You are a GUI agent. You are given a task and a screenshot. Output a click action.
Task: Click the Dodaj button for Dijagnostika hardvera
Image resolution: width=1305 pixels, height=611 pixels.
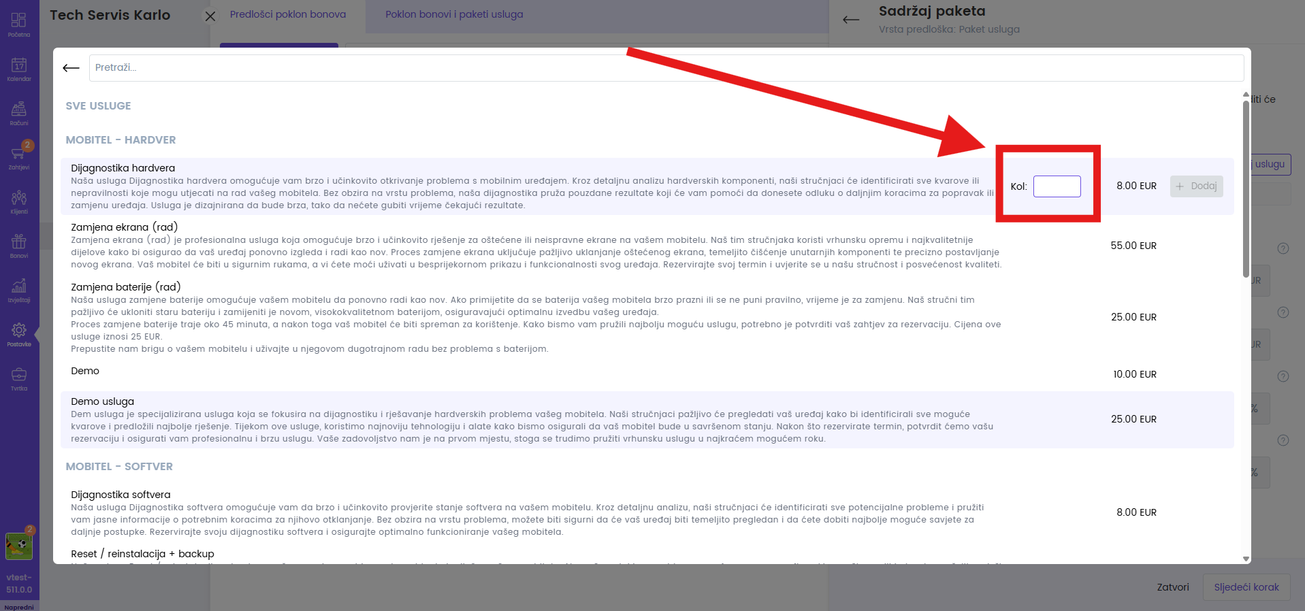coord(1196,186)
